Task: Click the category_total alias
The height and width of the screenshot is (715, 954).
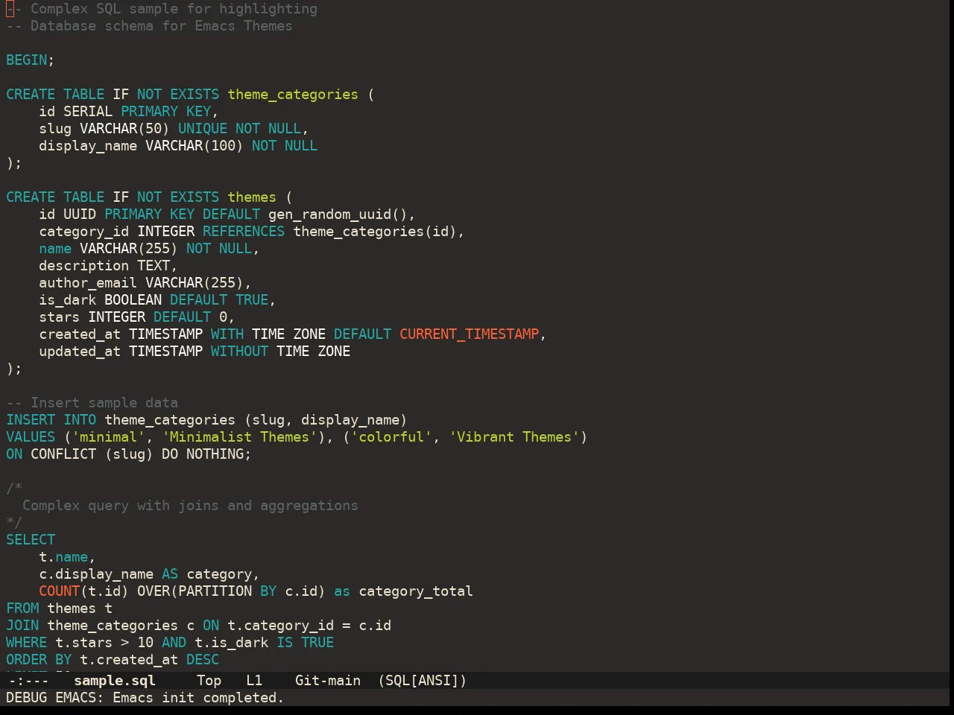Action: point(416,591)
